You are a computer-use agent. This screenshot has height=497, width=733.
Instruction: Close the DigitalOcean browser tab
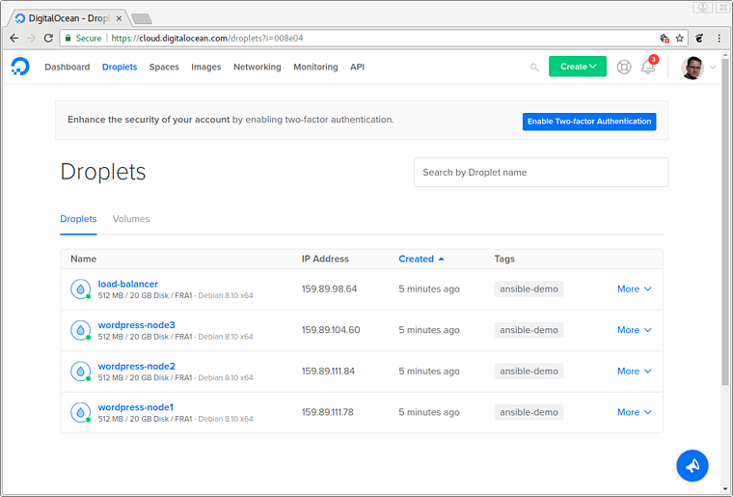click(119, 18)
